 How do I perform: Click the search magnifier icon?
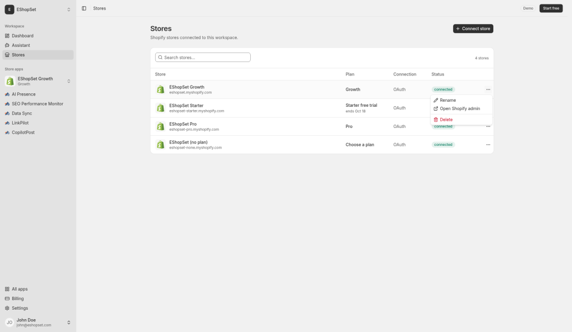(x=160, y=57)
